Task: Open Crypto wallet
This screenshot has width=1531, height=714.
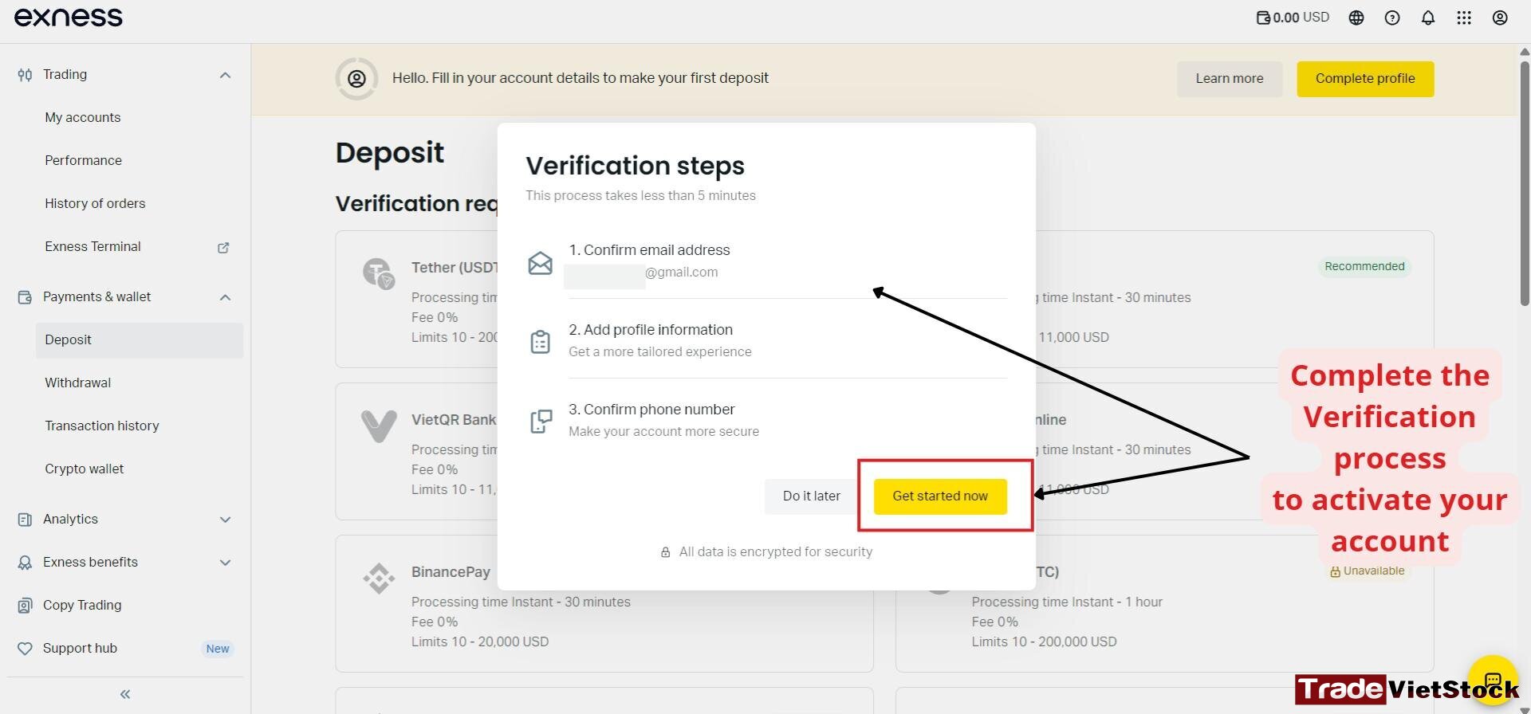Action: point(85,469)
